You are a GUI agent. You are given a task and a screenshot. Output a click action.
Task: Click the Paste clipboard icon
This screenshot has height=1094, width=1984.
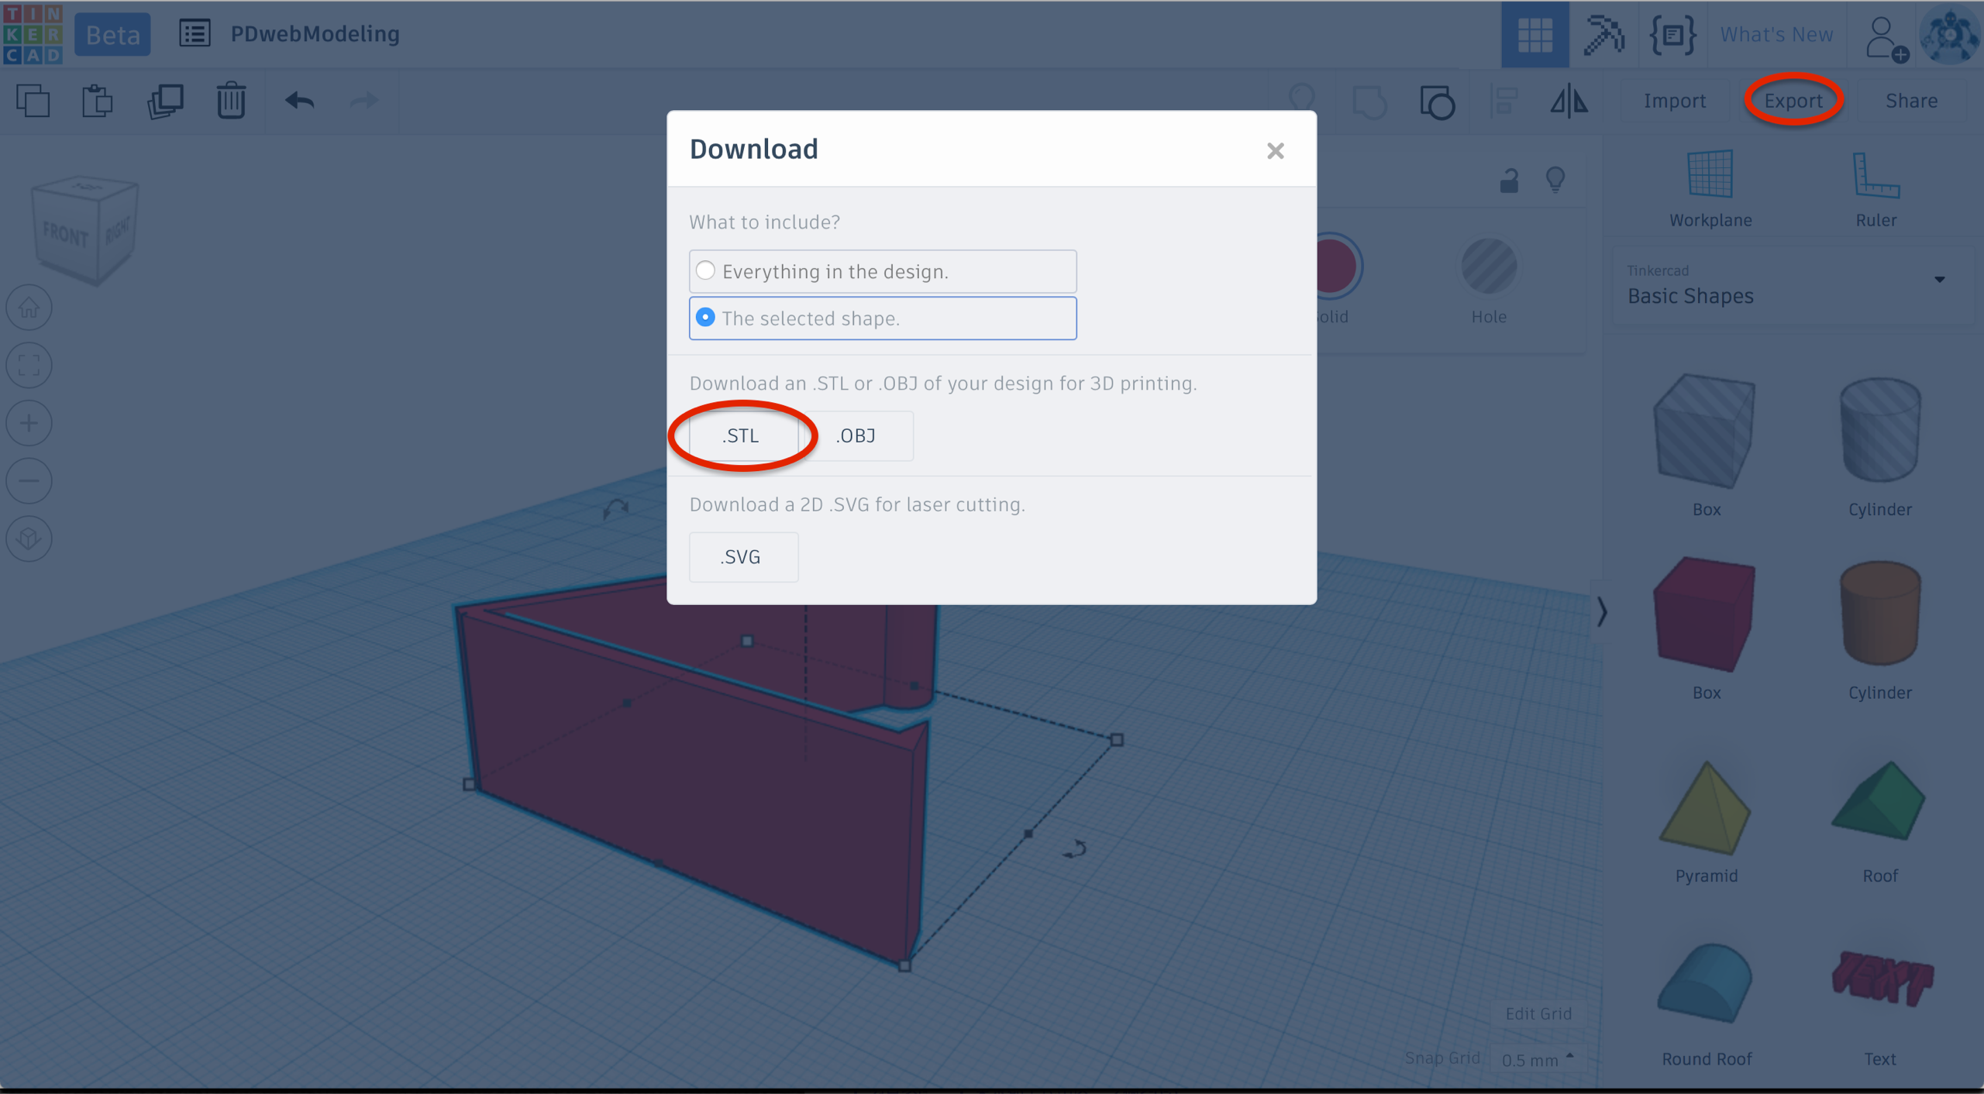tap(98, 101)
